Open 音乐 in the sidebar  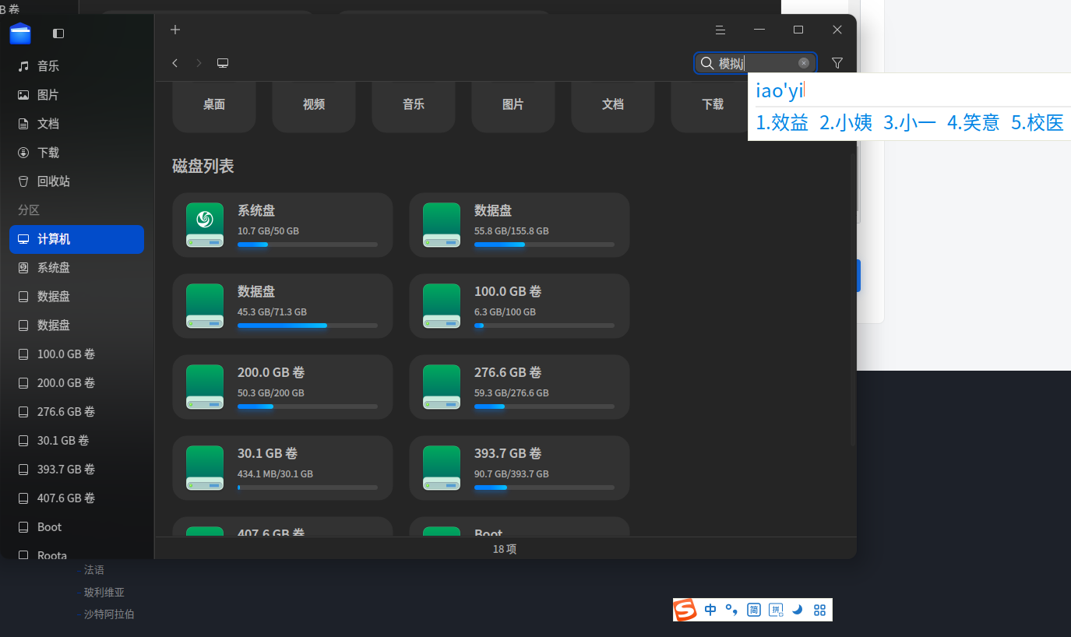pos(77,66)
